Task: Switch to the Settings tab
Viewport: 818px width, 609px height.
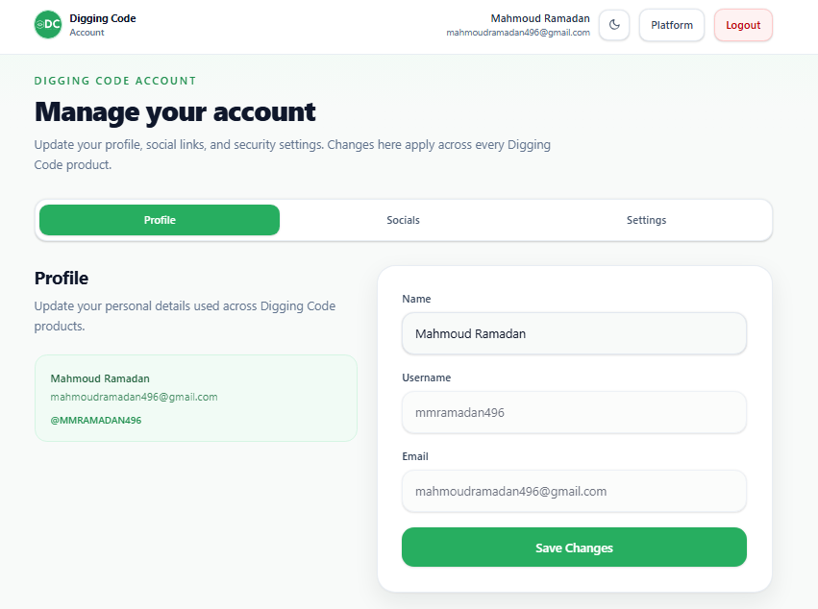Action: (646, 220)
